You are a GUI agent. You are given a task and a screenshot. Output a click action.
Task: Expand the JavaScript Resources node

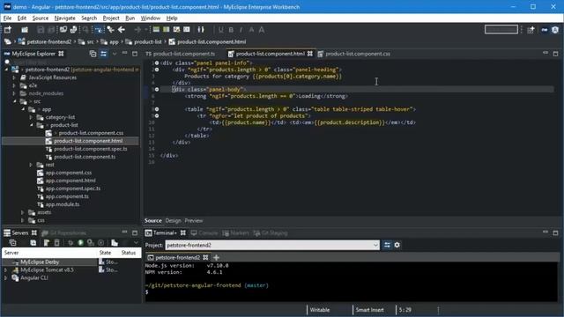[x=14, y=77]
